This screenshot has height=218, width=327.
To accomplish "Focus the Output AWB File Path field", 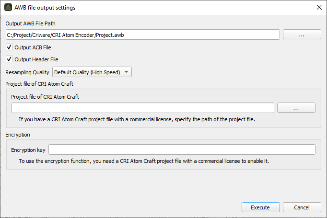I will point(143,34).
